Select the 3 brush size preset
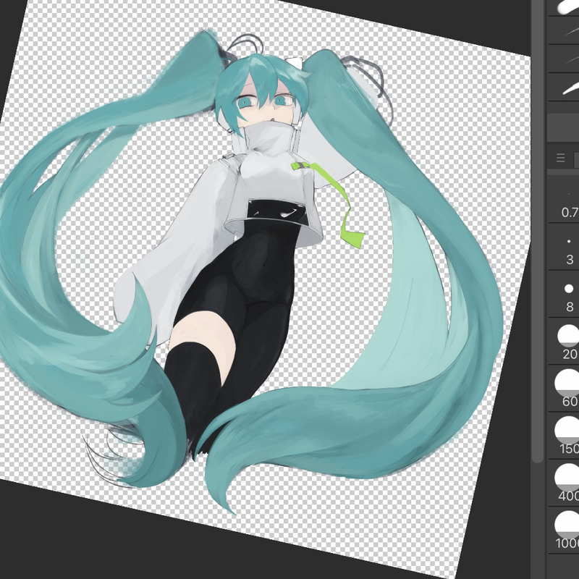 point(564,247)
